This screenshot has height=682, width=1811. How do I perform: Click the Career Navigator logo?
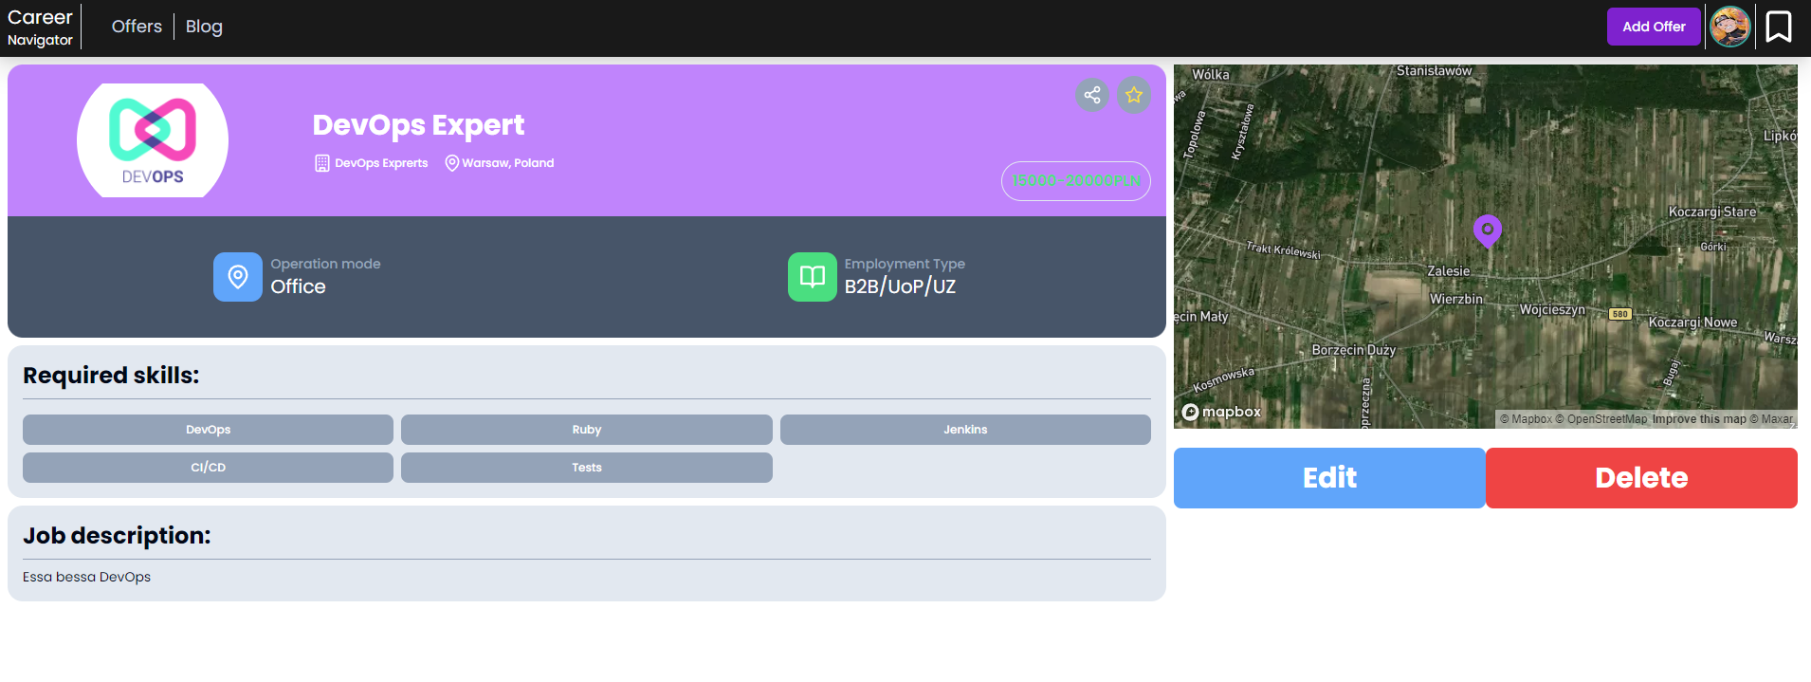pos(40,28)
